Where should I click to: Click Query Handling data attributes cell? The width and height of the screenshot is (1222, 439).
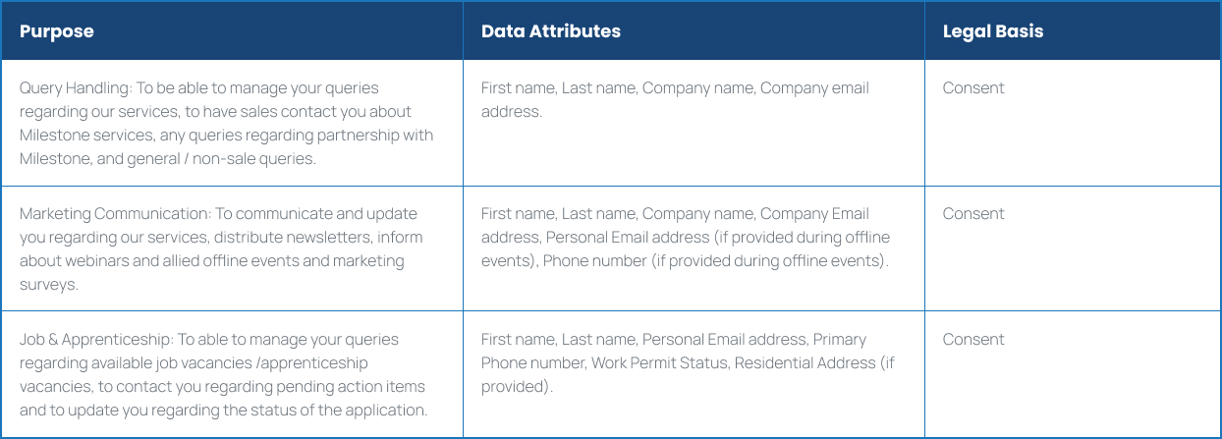694,123
